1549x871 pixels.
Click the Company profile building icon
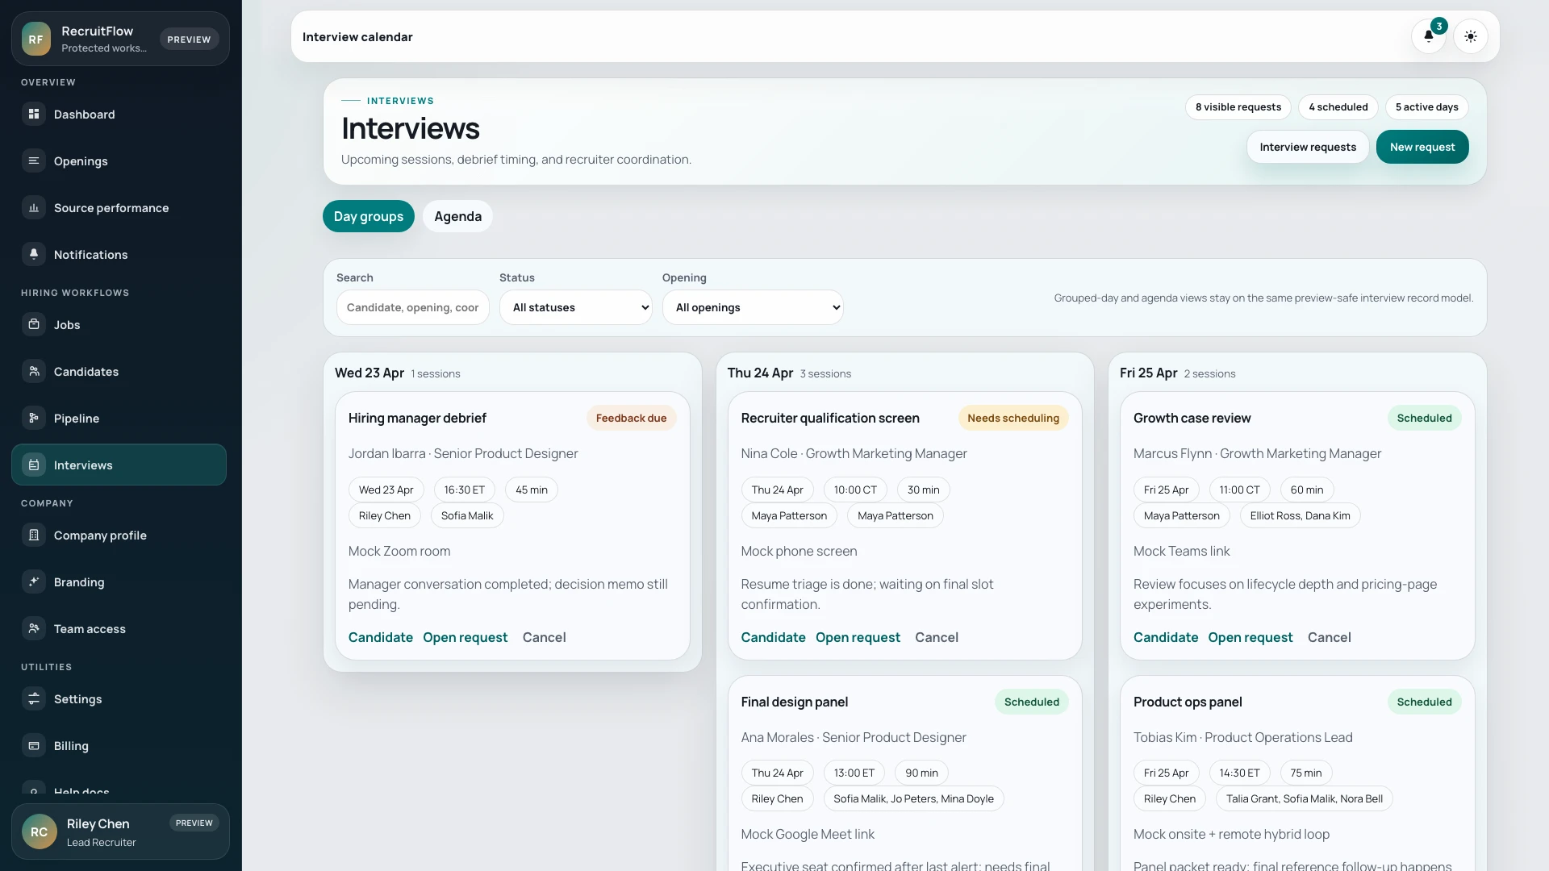tap(34, 536)
